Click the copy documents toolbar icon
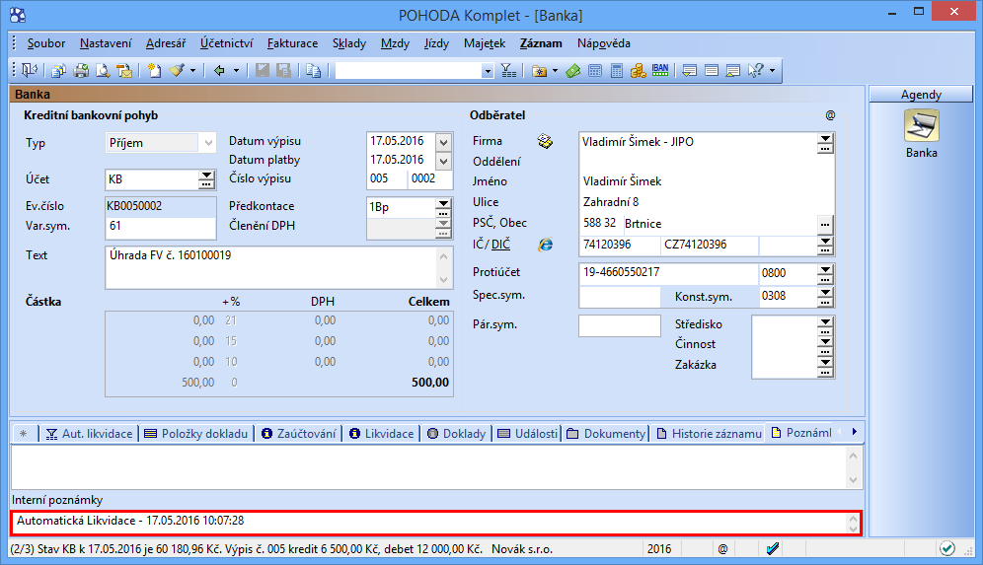This screenshot has height=565, width=983. (59, 70)
